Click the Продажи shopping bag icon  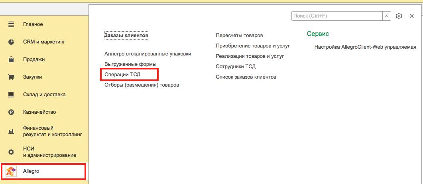11,59
